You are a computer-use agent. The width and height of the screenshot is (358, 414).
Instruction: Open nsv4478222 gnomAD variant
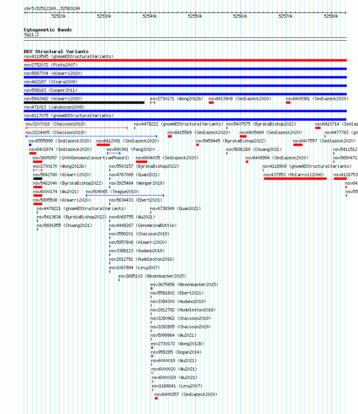coord(179,124)
